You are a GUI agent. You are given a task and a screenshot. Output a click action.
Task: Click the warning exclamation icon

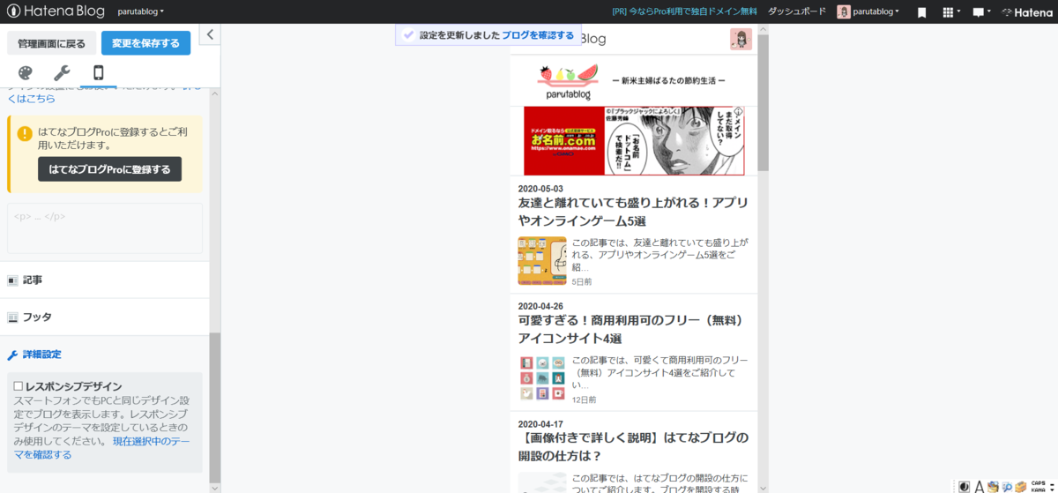25,134
